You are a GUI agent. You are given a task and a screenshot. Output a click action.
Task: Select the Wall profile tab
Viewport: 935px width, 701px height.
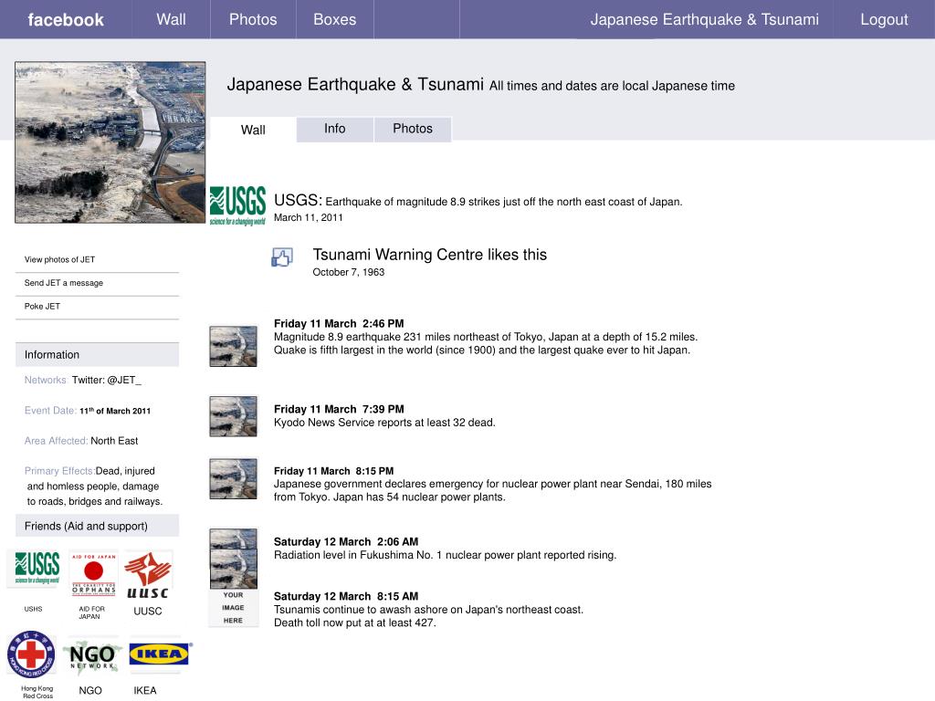(x=253, y=130)
